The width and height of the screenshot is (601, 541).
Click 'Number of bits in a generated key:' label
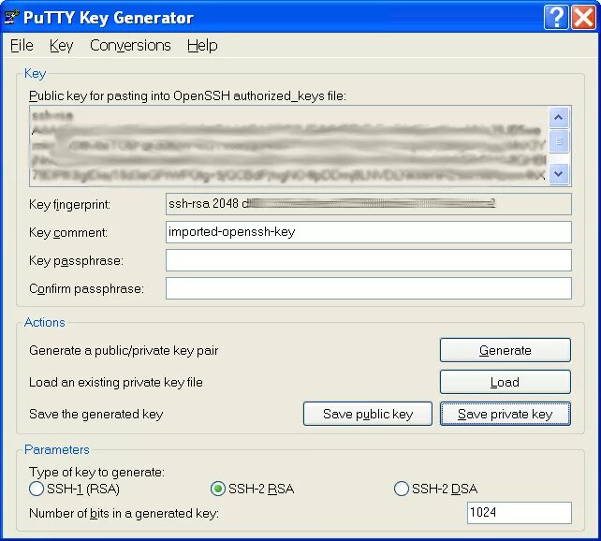(124, 513)
